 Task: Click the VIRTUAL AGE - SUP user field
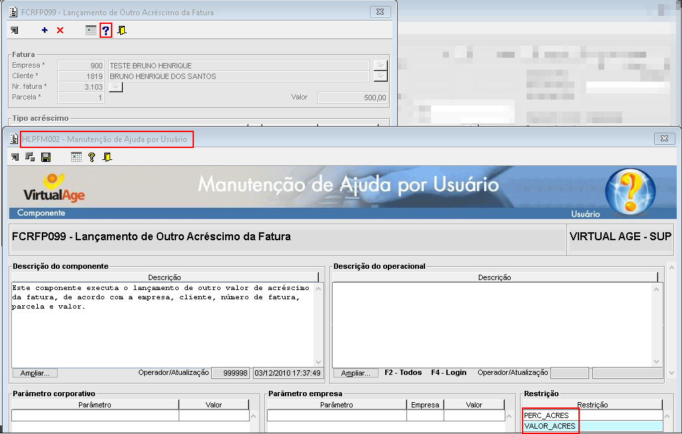[621, 237]
